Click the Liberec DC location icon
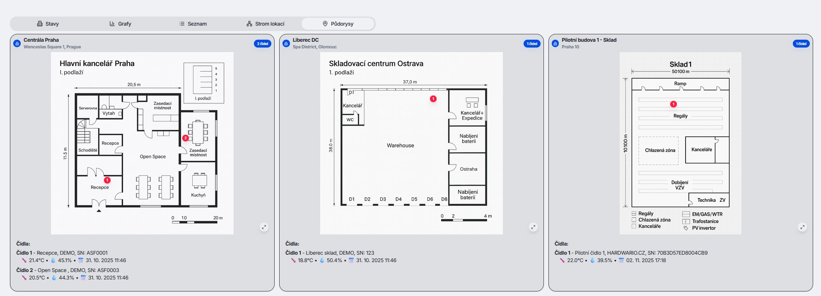The width and height of the screenshot is (821, 296). pyautogui.click(x=286, y=43)
